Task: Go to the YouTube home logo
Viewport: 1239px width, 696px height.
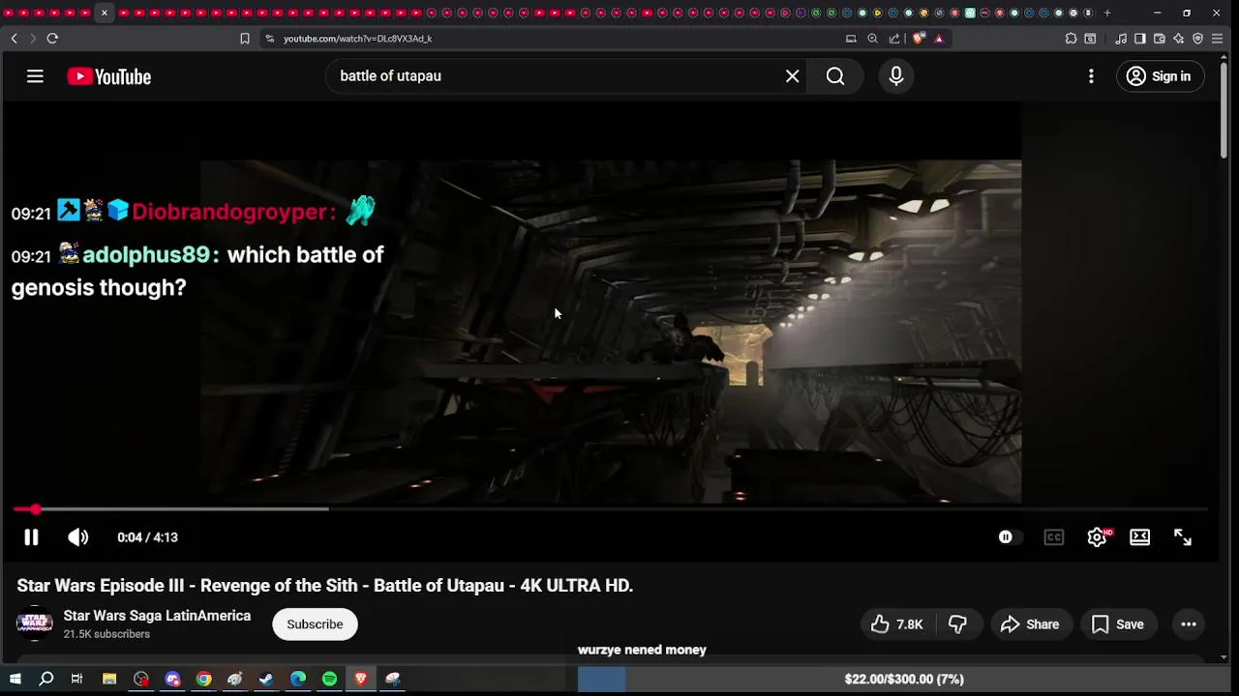Action: pos(108,77)
